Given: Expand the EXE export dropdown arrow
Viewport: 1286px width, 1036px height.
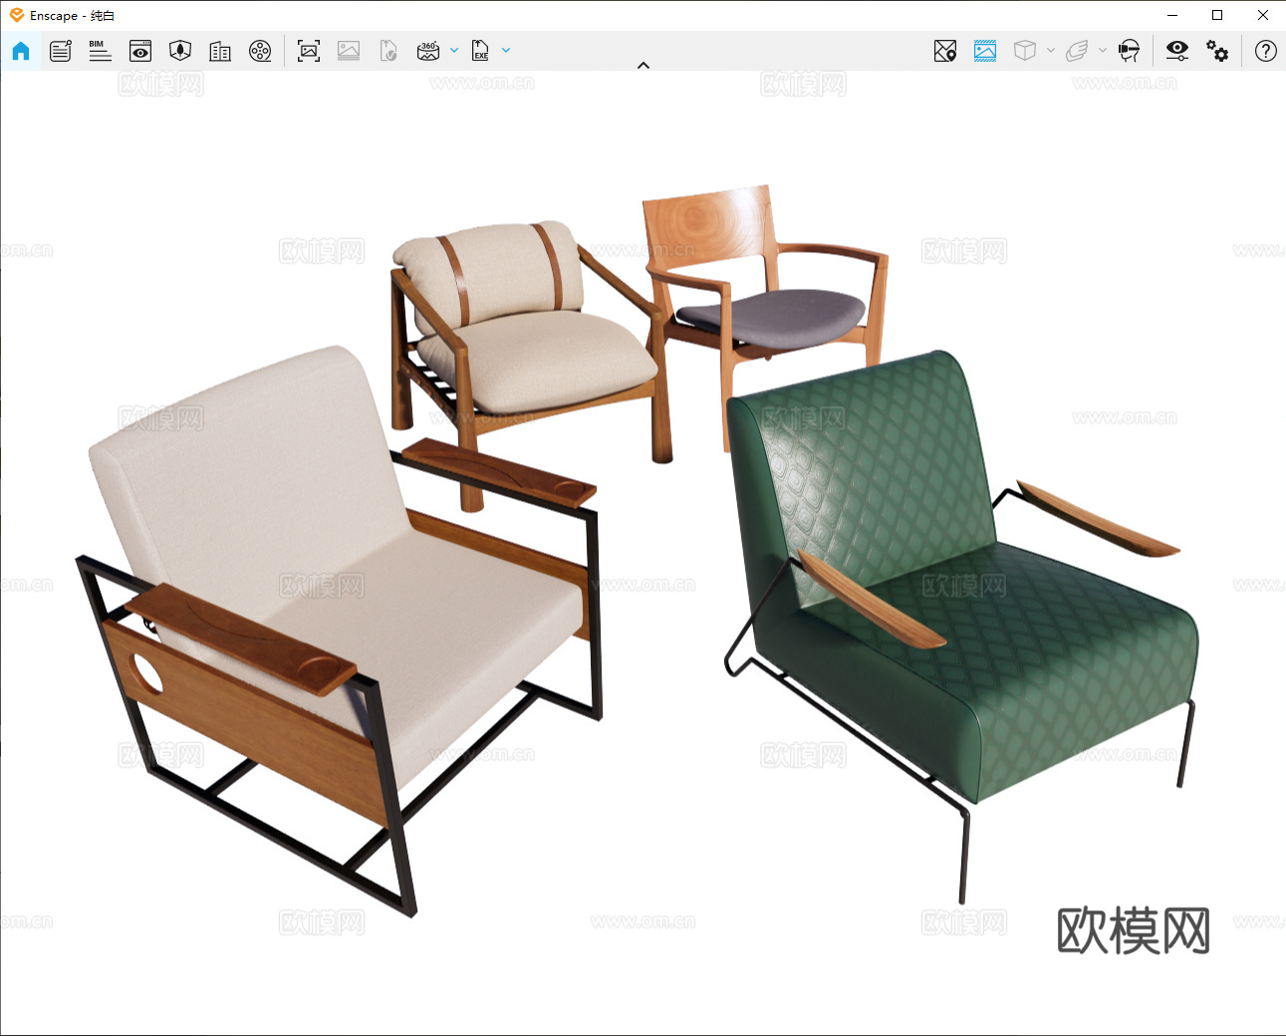Looking at the screenshot, I should (x=506, y=50).
